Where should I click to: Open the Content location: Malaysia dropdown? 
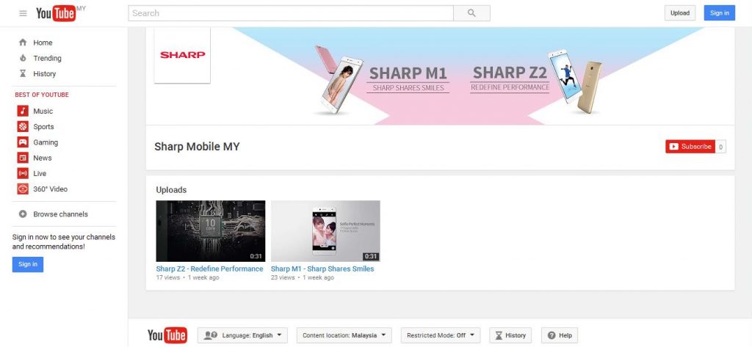(x=344, y=335)
